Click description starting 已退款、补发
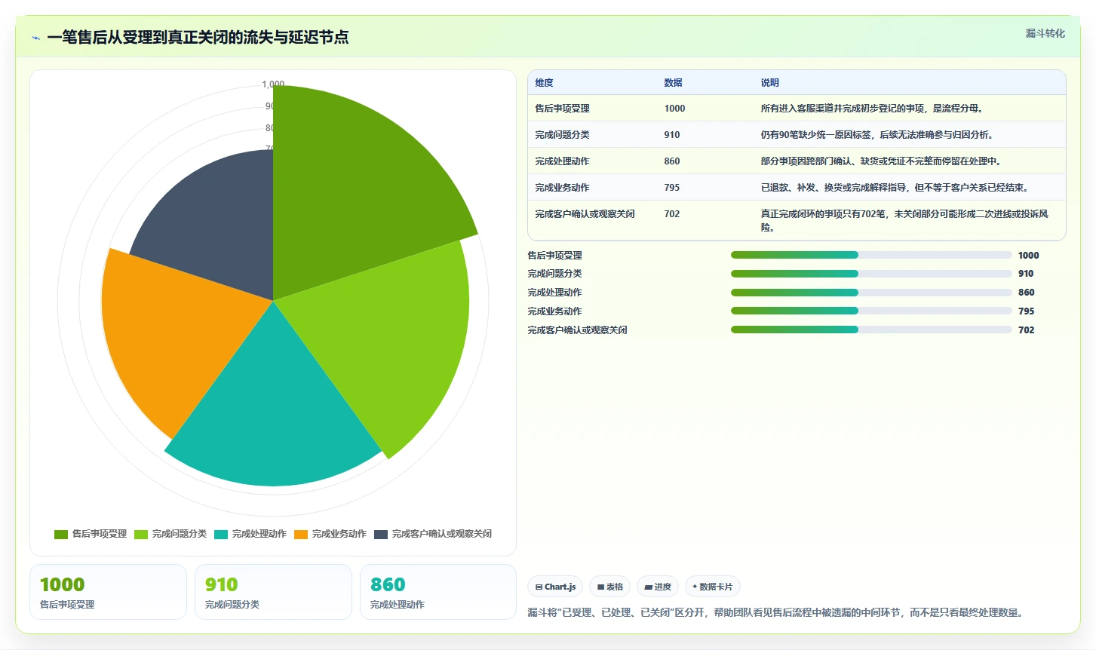 coord(895,188)
